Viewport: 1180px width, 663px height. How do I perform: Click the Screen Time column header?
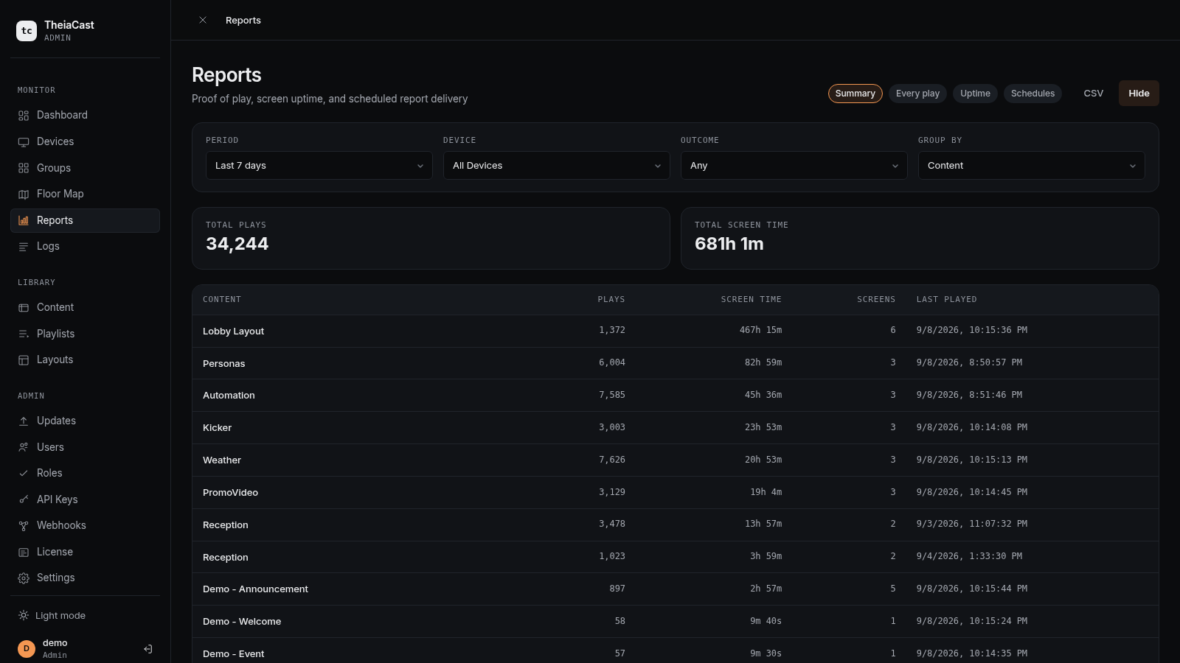751,300
